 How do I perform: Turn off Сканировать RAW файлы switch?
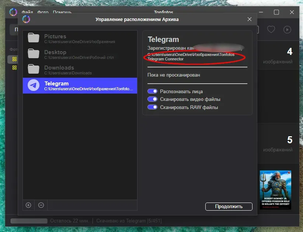152,108
